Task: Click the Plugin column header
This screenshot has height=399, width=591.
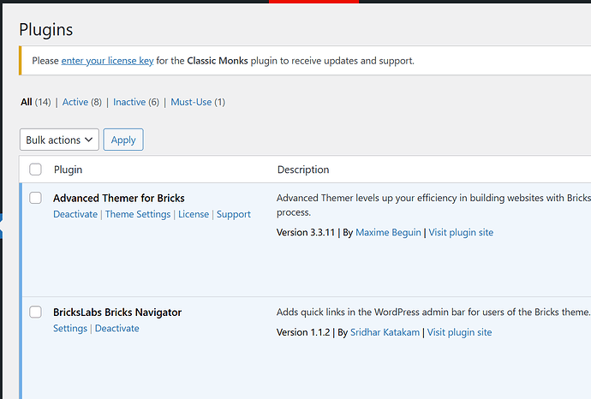Action: pyautogui.click(x=68, y=170)
